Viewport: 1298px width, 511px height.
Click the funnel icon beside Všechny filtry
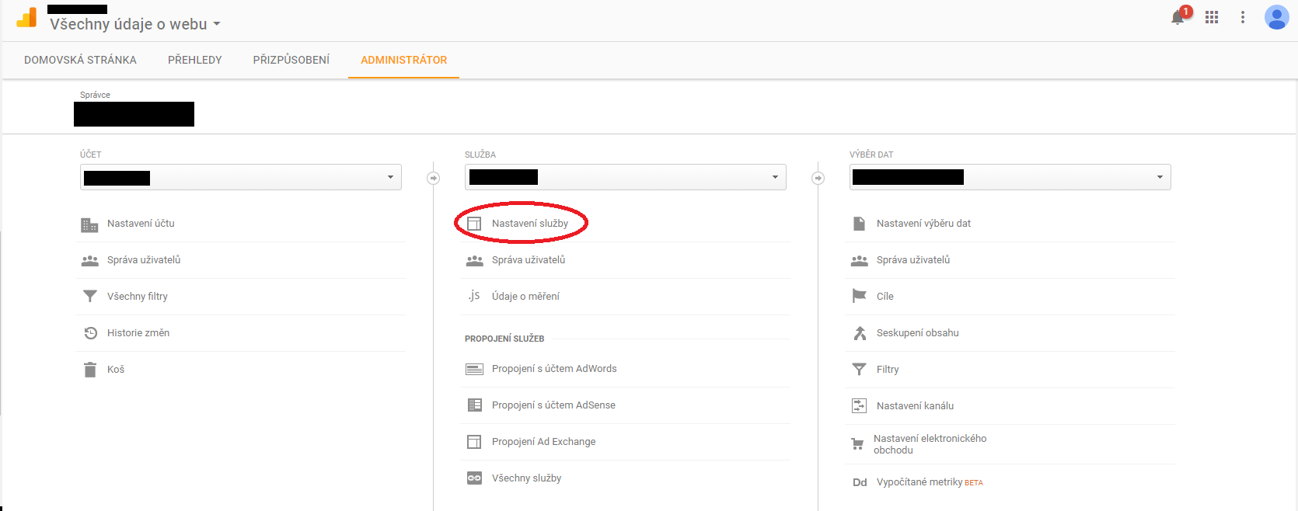point(90,297)
